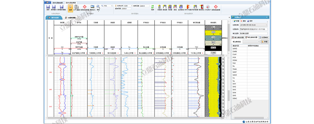
Task: Select the TOC row in curve list
Action: (x=250, y=63)
